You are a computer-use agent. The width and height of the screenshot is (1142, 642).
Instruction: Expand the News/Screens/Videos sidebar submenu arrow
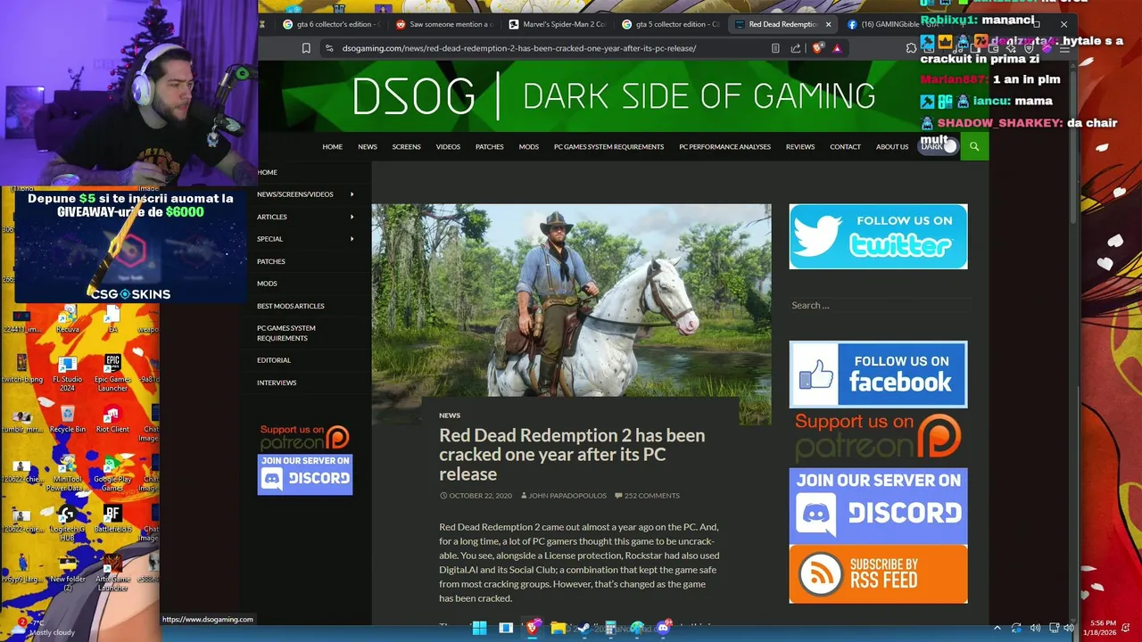(x=352, y=194)
